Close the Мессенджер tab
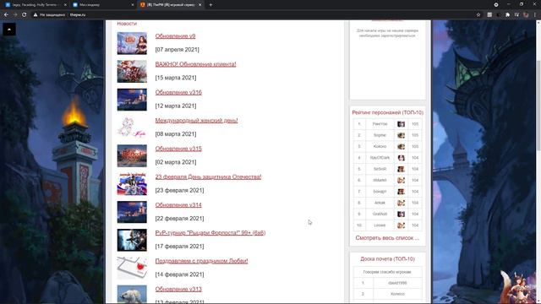The width and height of the screenshot is (541, 304). (x=133, y=5)
